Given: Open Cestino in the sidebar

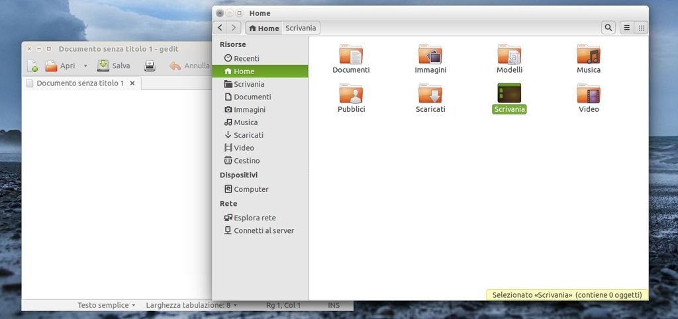Looking at the screenshot, I should pos(246,161).
